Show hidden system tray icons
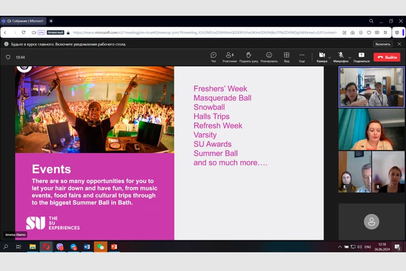Image resolution: width=406 pixels, height=271 pixels. 340,247
